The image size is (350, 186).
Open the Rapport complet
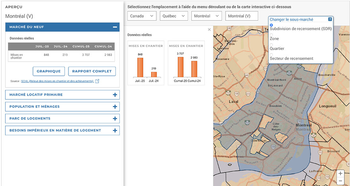[92, 71]
